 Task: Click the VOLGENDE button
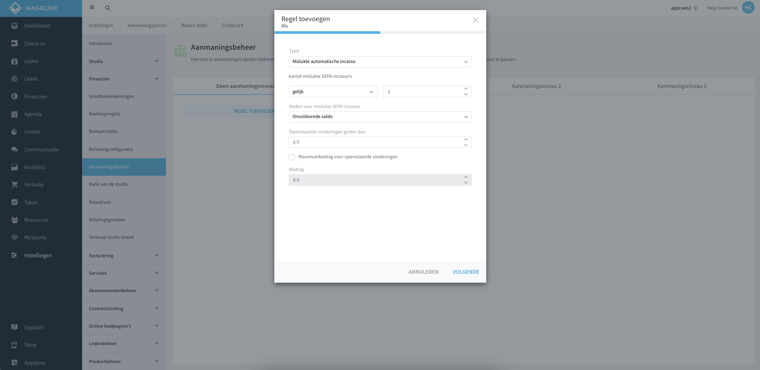[466, 272]
